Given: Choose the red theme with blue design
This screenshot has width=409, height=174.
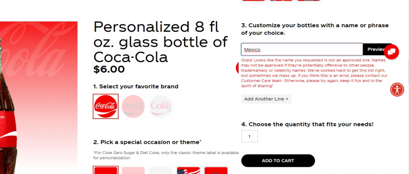Looking at the screenshot, I should tap(216, 170).
